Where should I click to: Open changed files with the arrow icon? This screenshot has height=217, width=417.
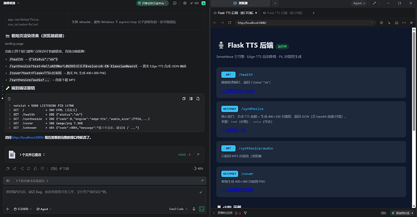click(x=198, y=154)
